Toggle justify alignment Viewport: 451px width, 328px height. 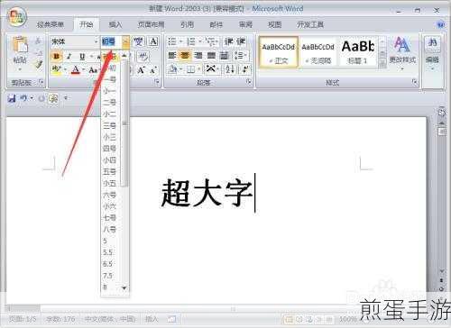point(211,55)
